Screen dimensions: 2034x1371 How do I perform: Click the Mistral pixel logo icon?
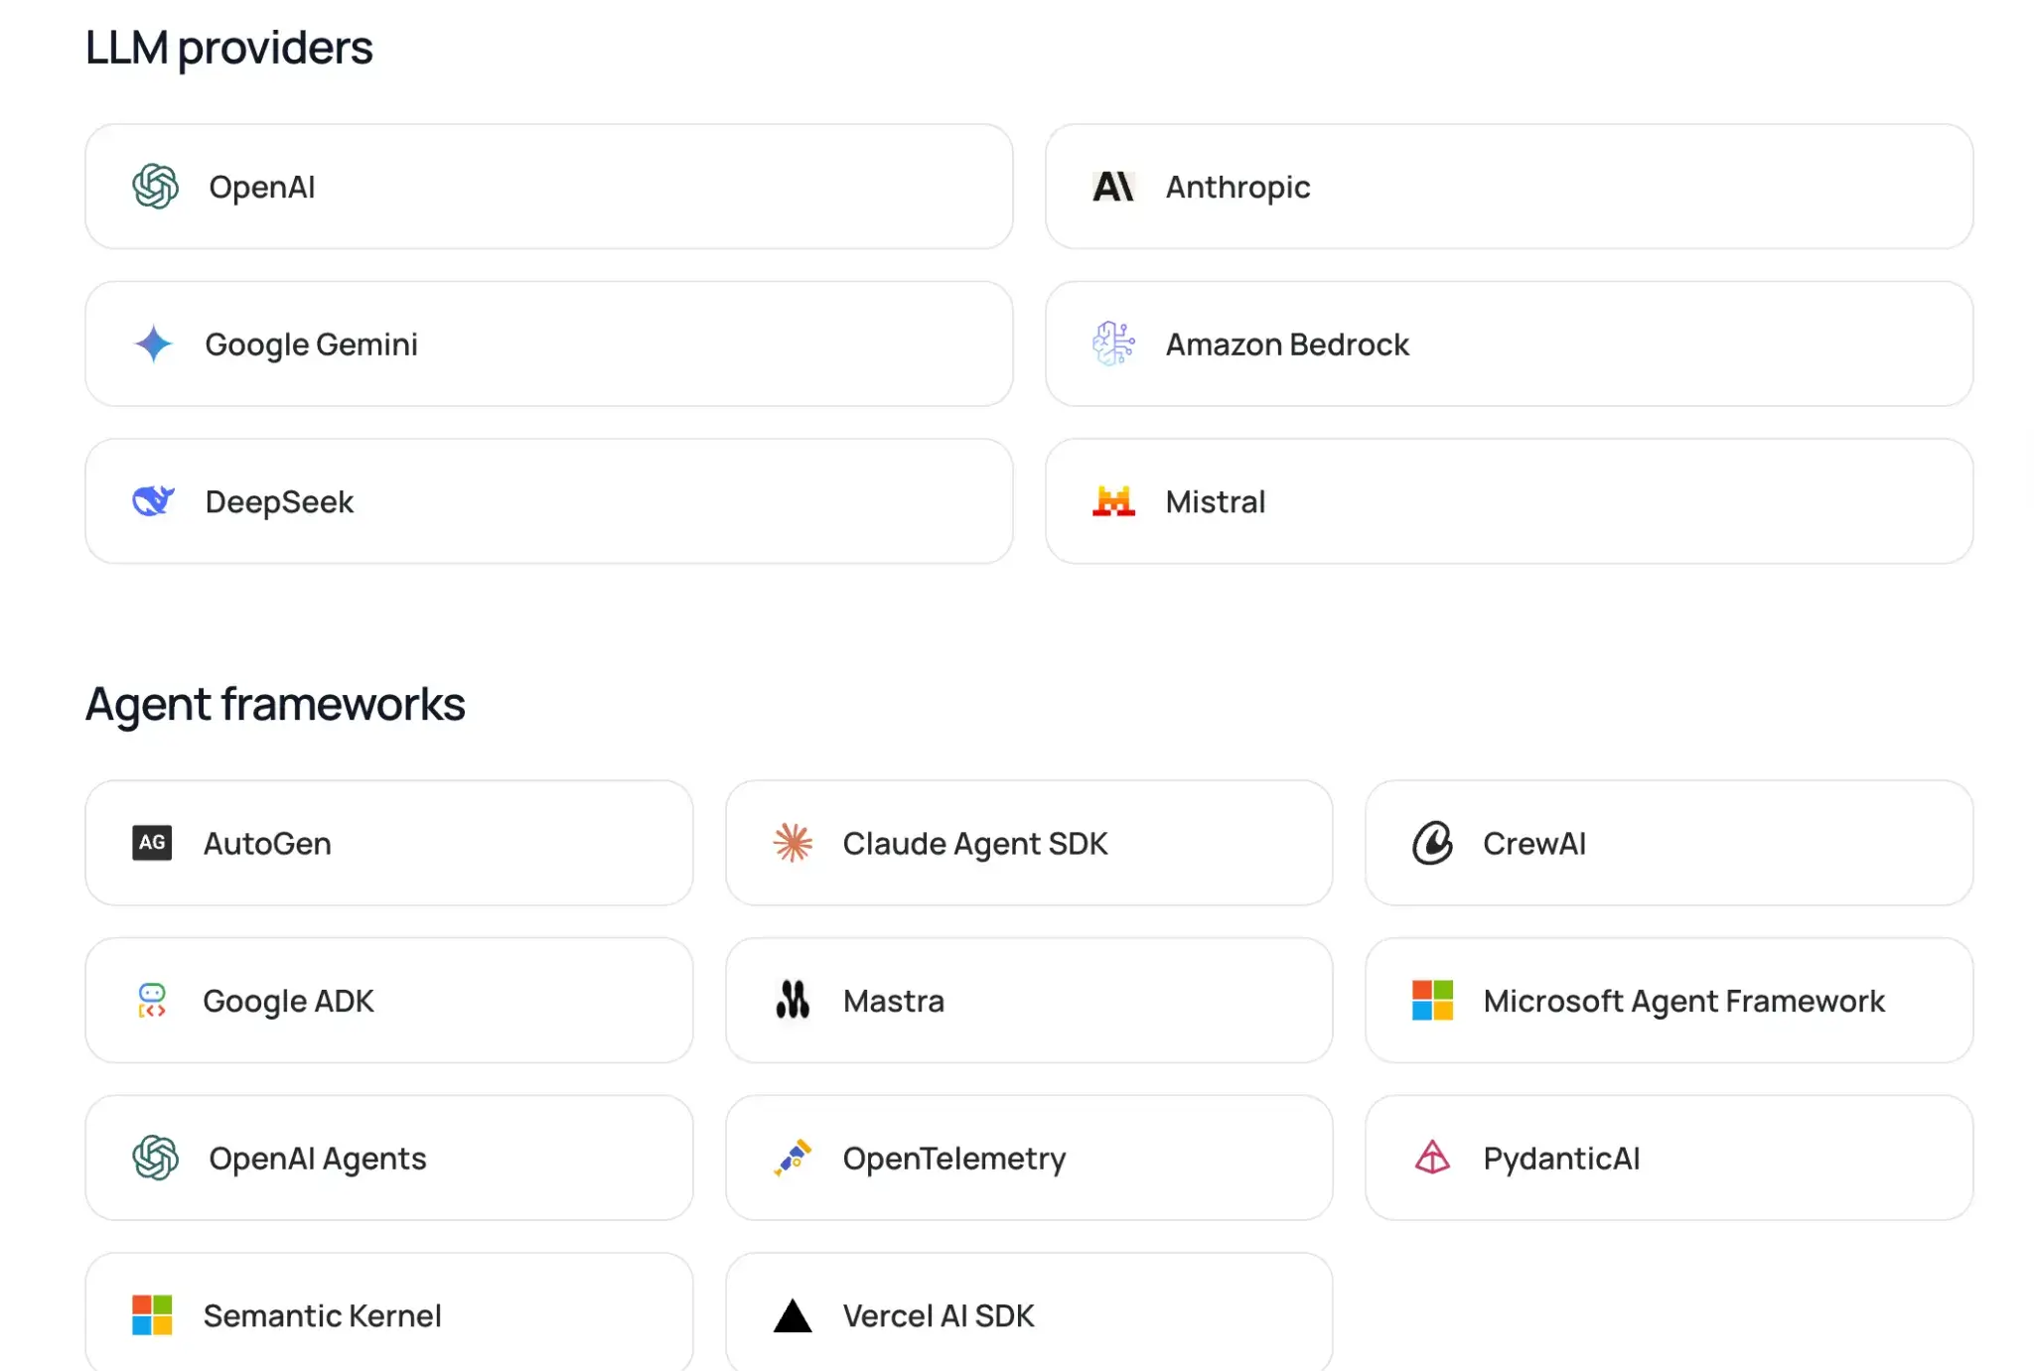click(1112, 501)
